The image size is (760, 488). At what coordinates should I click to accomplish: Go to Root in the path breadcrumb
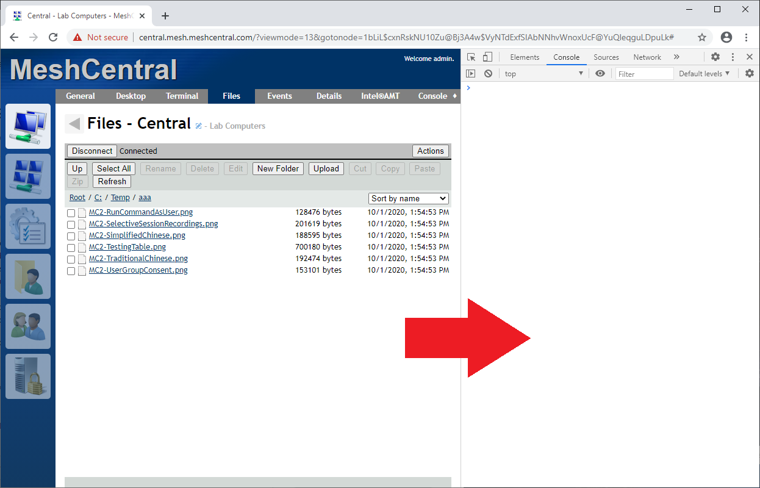[77, 198]
